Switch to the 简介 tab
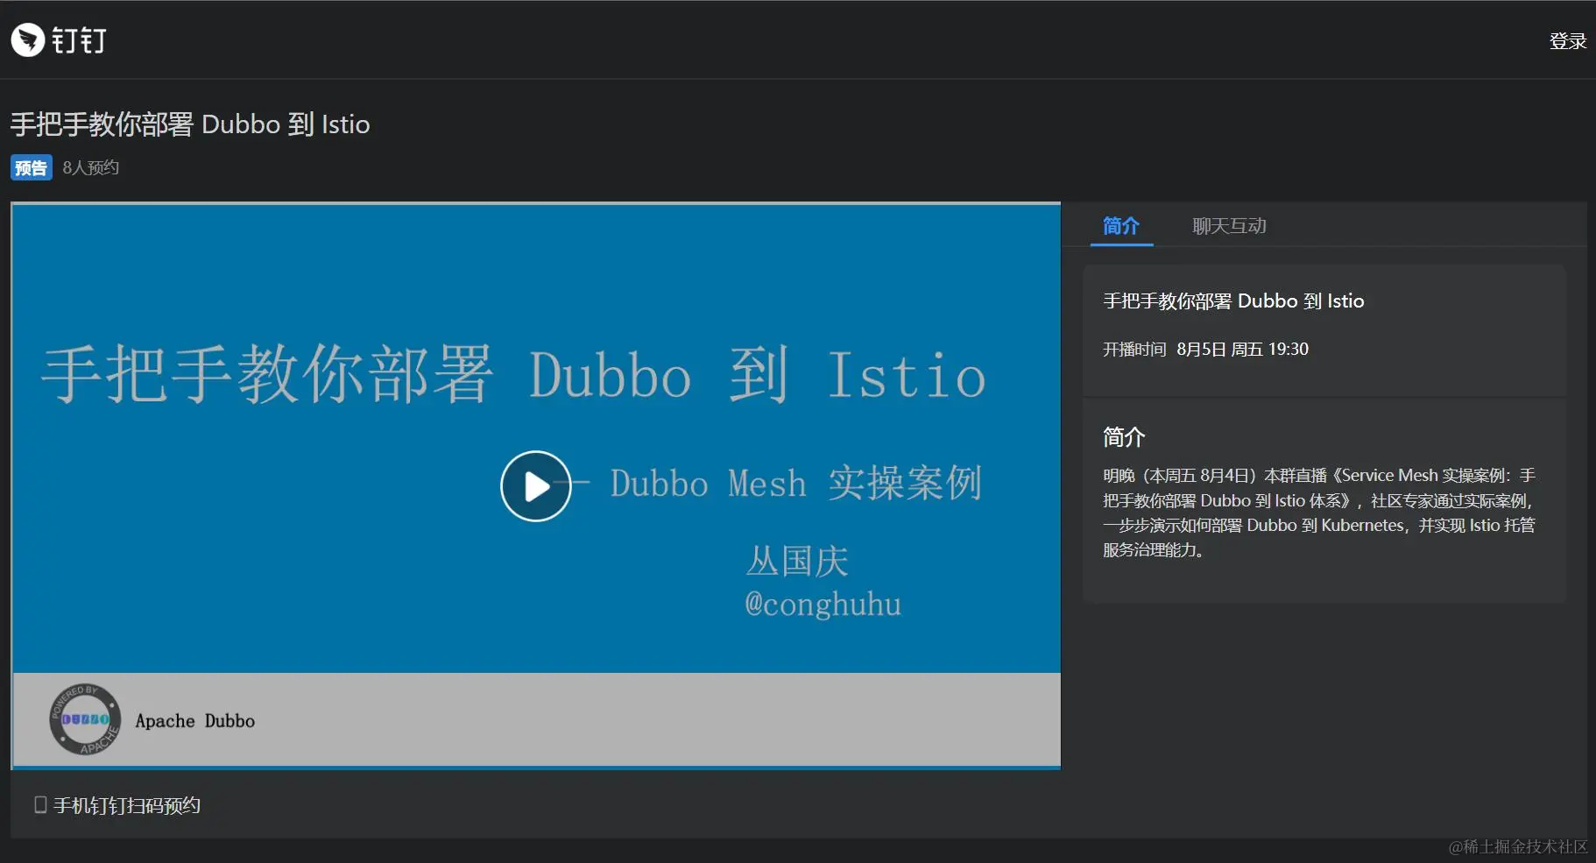The height and width of the screenshot is (863, 1596). pyautogui.click(x=1121, y=226)
